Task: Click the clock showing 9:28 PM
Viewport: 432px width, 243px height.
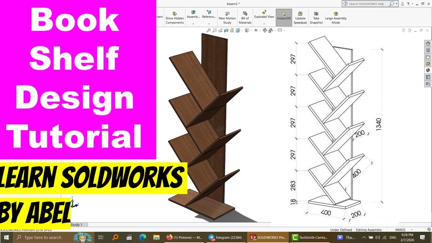Action: point(408,235)
